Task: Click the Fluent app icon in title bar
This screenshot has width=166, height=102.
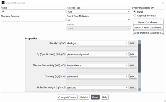Action: pyautogui.click(x=3, y=3)
